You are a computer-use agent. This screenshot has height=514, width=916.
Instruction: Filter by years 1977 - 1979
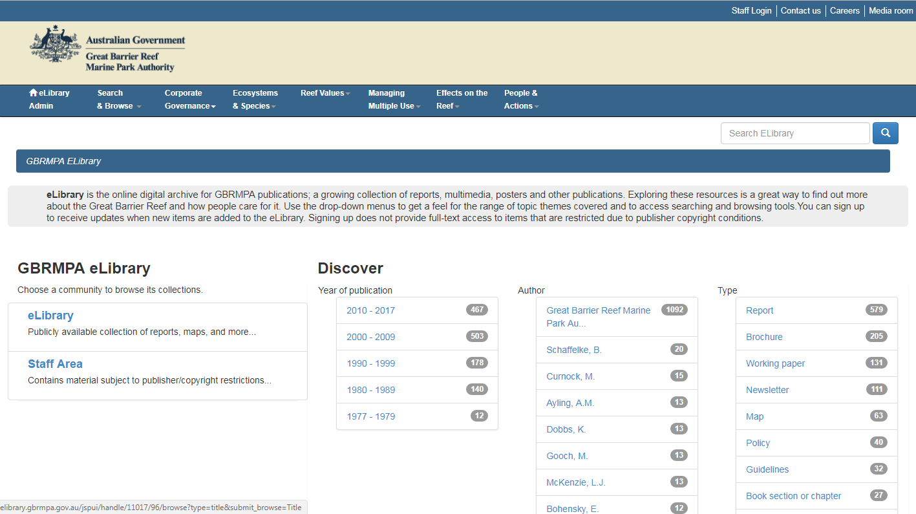(370, 416)
